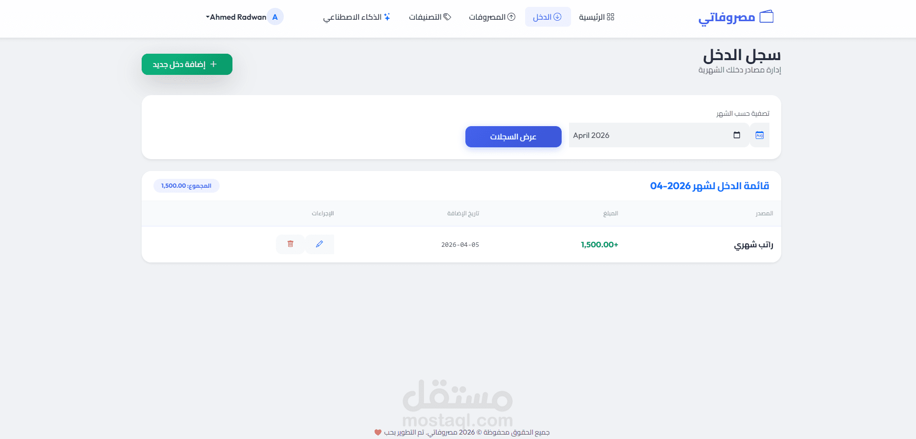This screenshot has width=916, height=439.
Task: Click the pencil edit icon
Action: pos(320,244)
